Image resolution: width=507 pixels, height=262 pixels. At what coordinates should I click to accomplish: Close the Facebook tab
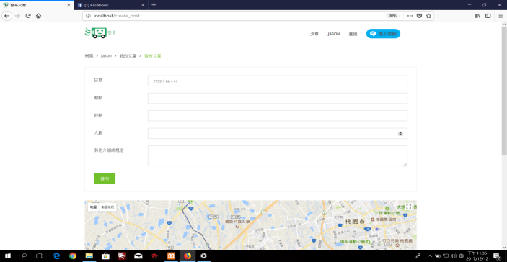click(143, 5)
